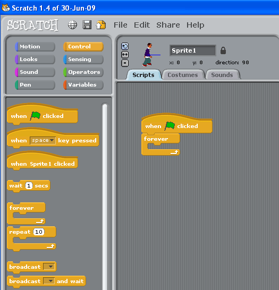
Task: Click the green flag in palette block
Action: (x=35, y=116)
